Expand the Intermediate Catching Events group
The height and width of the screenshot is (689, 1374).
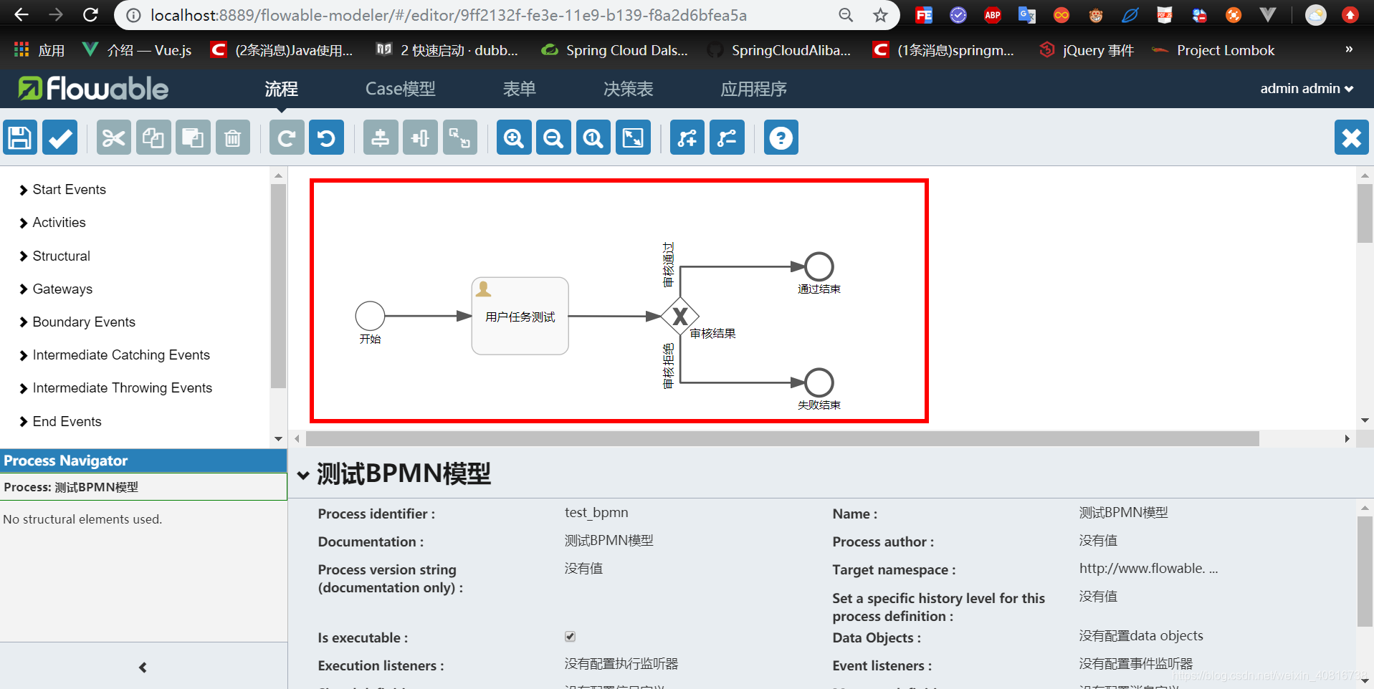pos(115,355)
